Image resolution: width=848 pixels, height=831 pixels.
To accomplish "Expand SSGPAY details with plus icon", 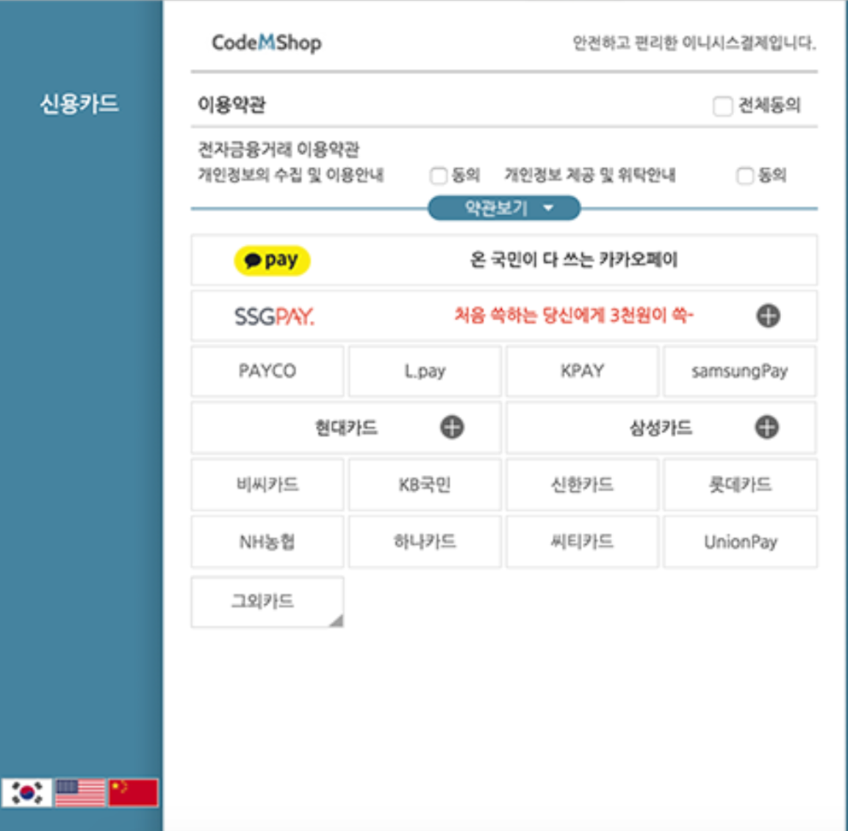I will coord(768,316).
